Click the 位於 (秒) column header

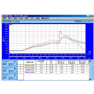click(51, 62)
